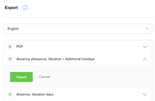Cancel the export
The width and height of the screenshot is (155, 101).
click(45, 77)
